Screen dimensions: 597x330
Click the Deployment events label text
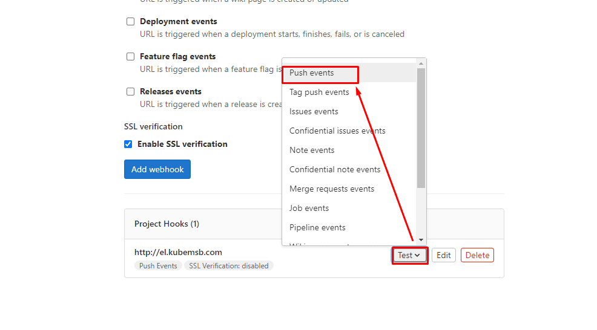[x=178, y=21]
